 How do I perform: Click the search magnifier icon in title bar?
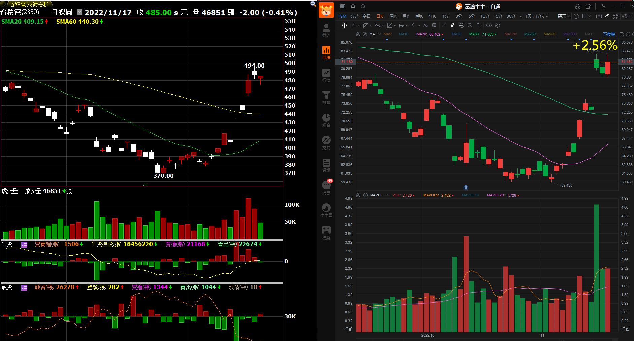tap(363, 6)
